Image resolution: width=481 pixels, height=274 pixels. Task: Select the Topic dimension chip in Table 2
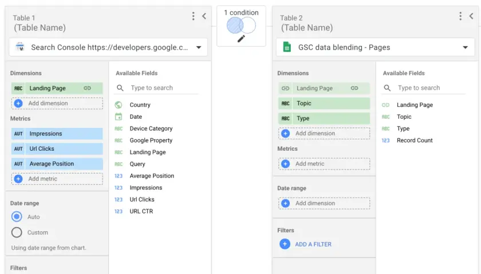[x=324, y=103]
